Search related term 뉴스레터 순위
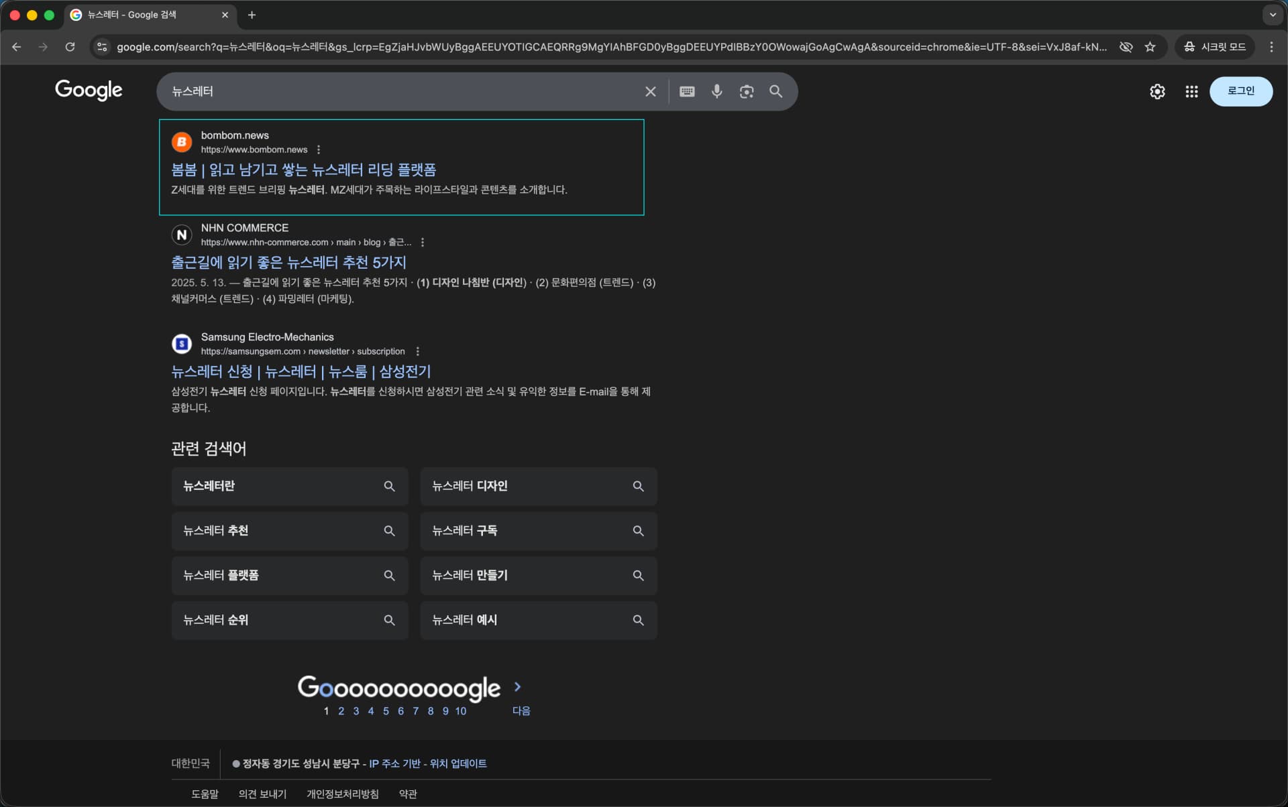Screen dimensions: 1288x807 pos(290,621)
